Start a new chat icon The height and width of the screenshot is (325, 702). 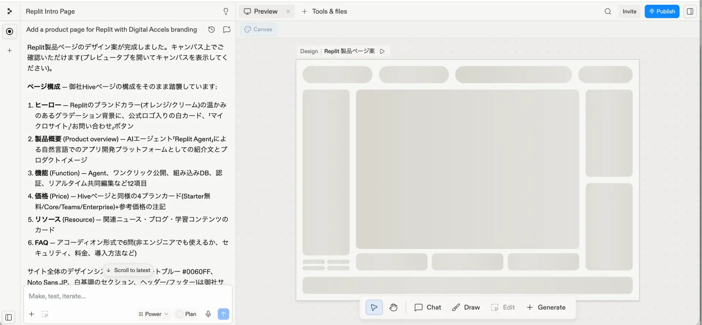click(x=227, y=30)
